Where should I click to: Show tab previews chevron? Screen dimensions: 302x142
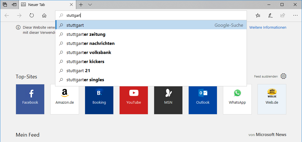pyautogui.click(x=90, y=5)
